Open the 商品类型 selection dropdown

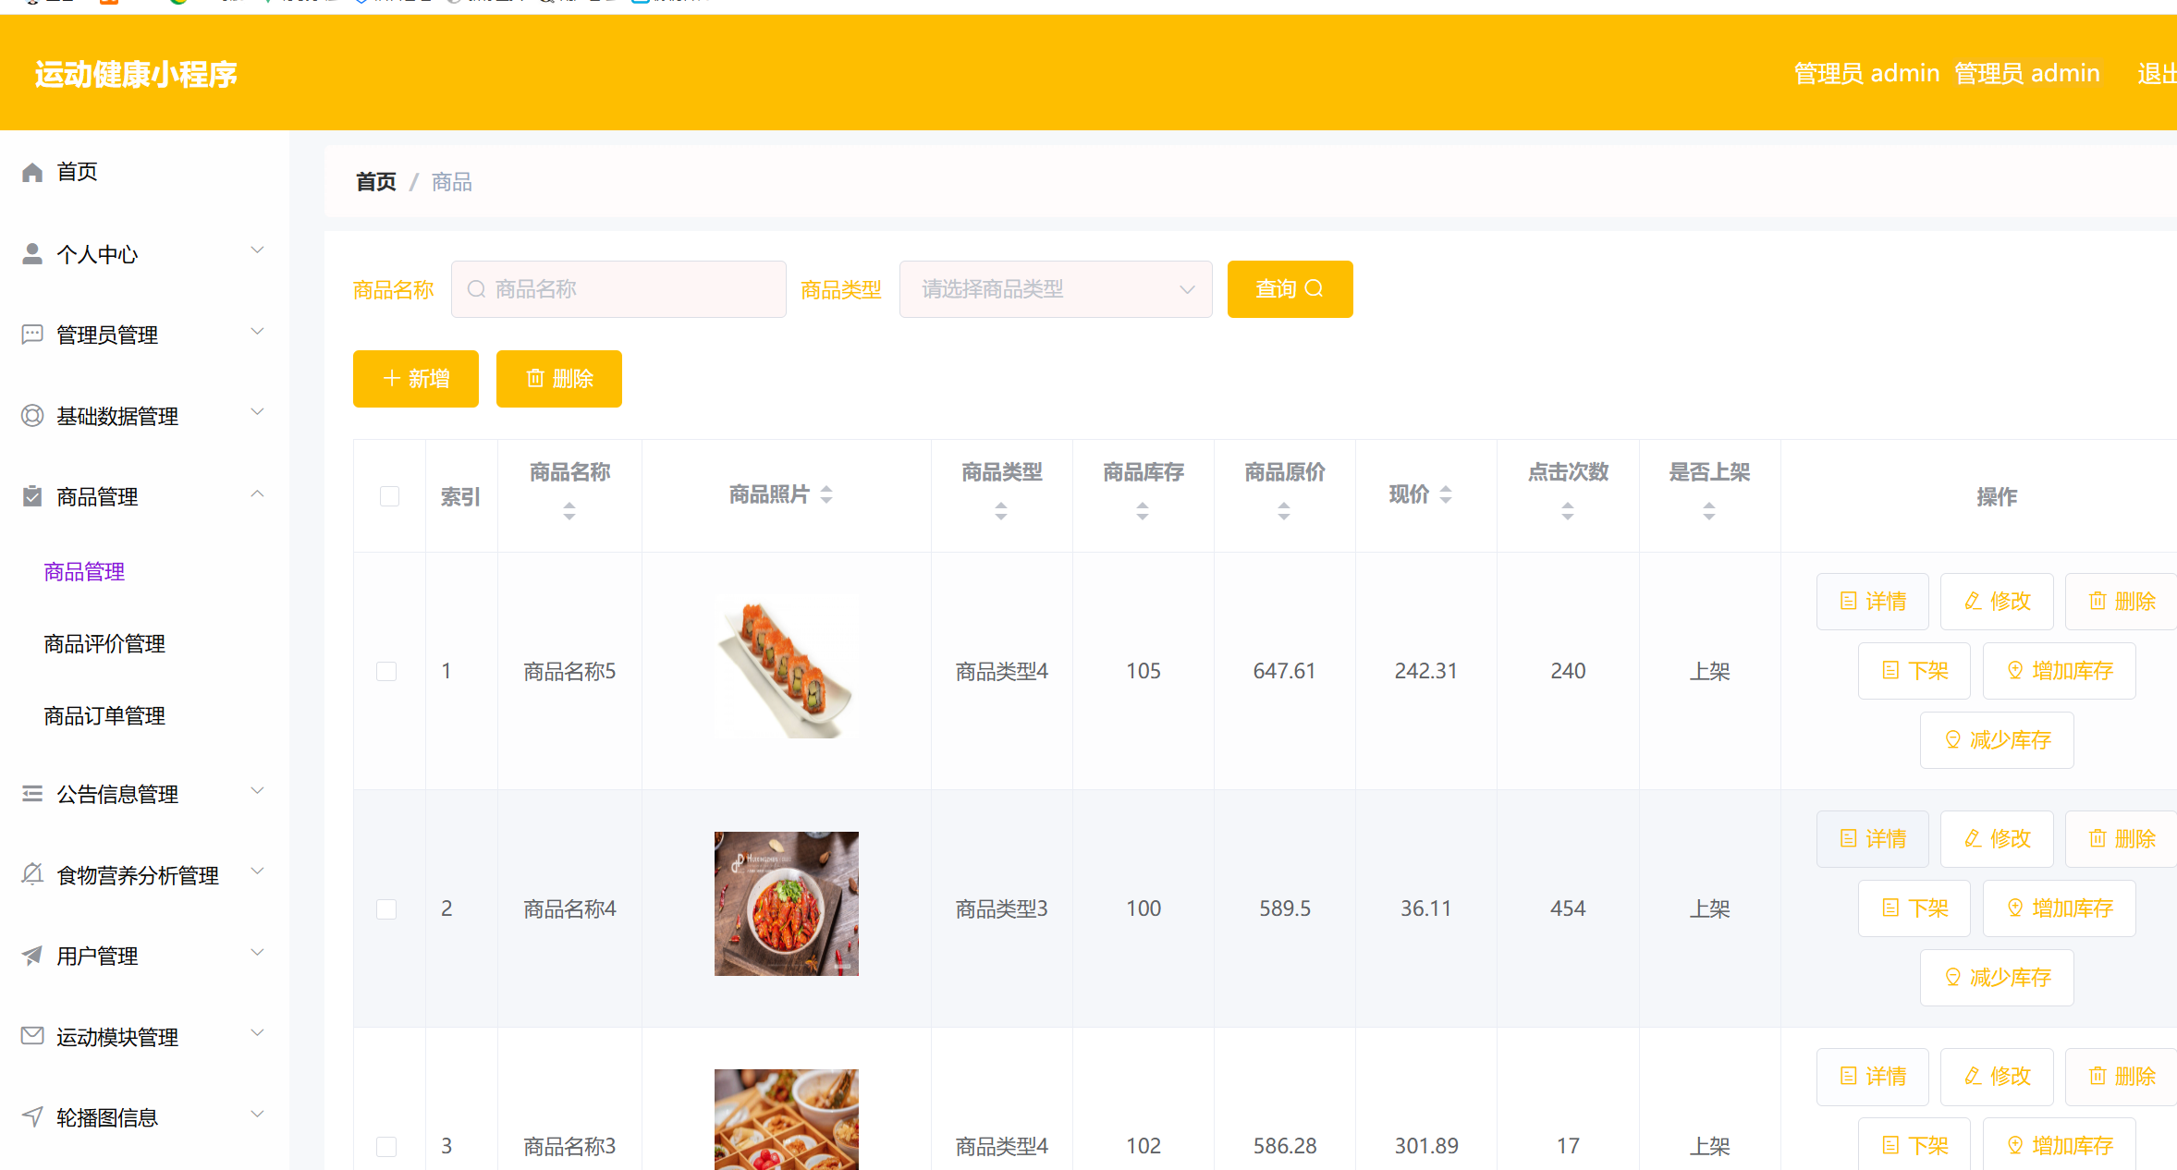(x=1055, y=288)
